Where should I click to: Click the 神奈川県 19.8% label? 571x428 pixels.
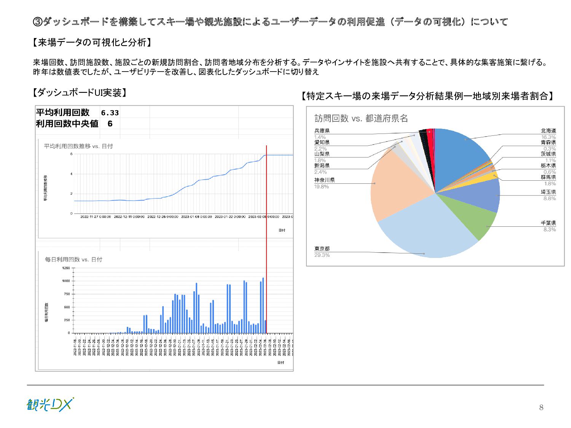(x=324, y=183)
